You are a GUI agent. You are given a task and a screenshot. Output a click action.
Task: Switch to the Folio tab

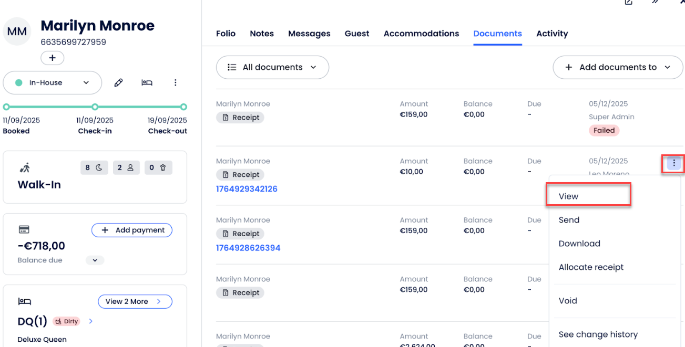point(226,34)
